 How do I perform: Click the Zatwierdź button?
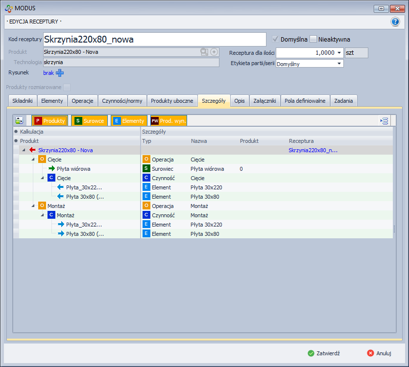point(323,353)
